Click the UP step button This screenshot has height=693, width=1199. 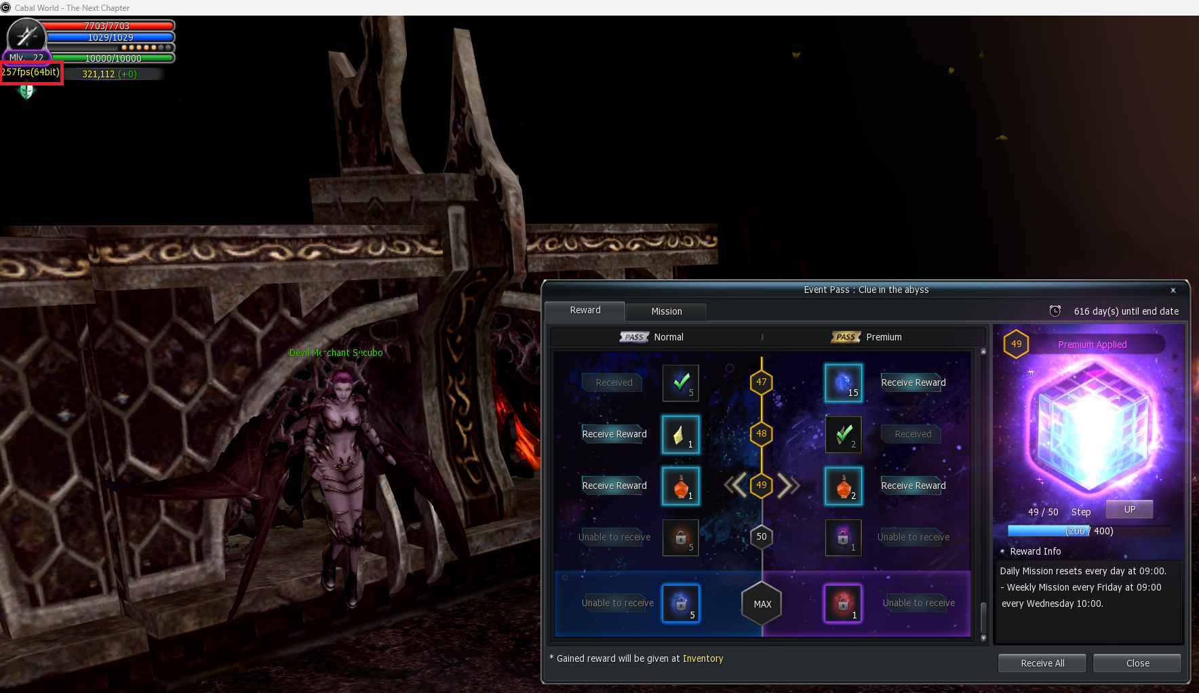pos(1129,510)
